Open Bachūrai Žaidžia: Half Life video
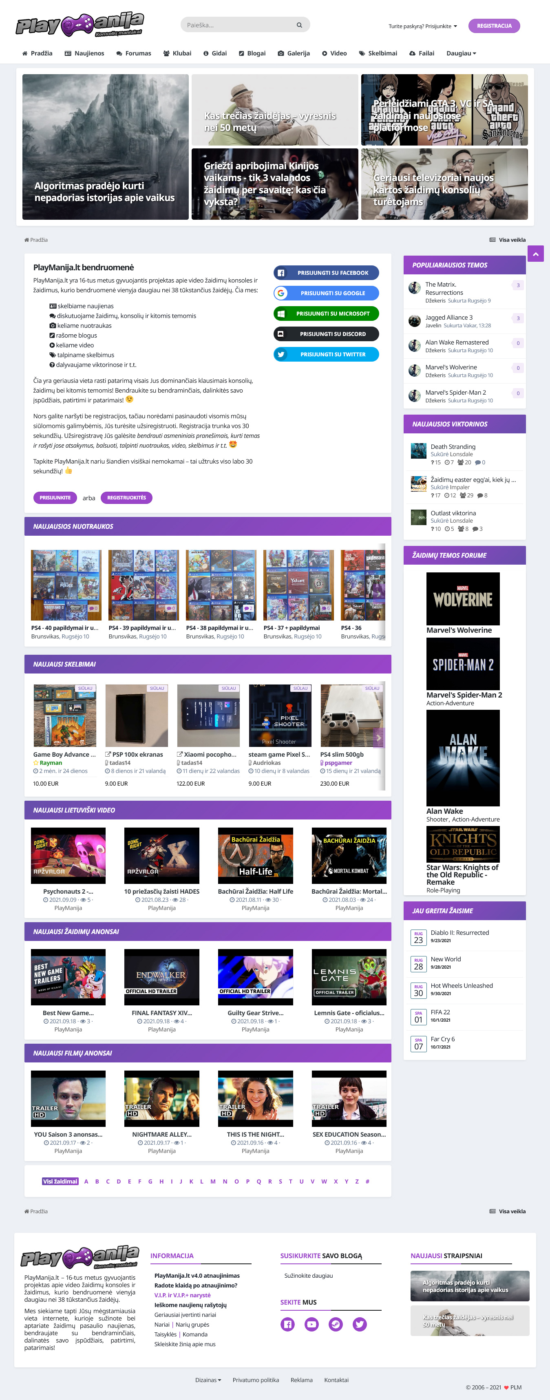The image size is (550, 1400). coord(256,855)
